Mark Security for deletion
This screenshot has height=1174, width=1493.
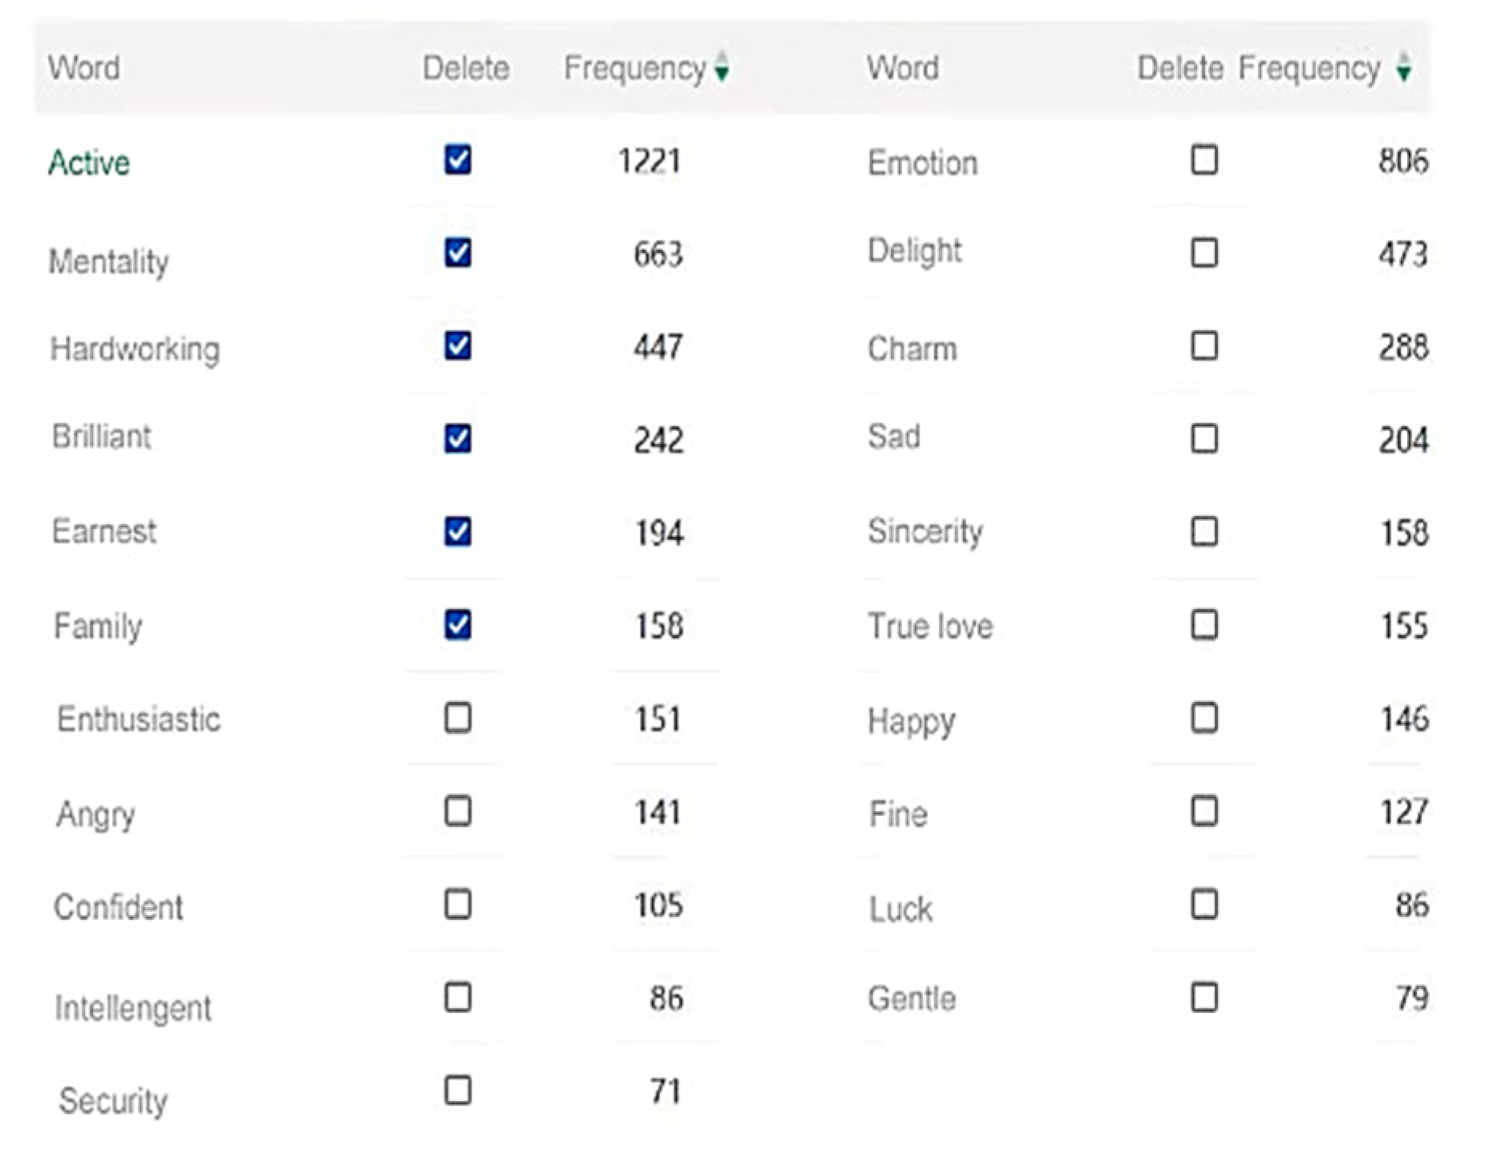(458, 1090)
